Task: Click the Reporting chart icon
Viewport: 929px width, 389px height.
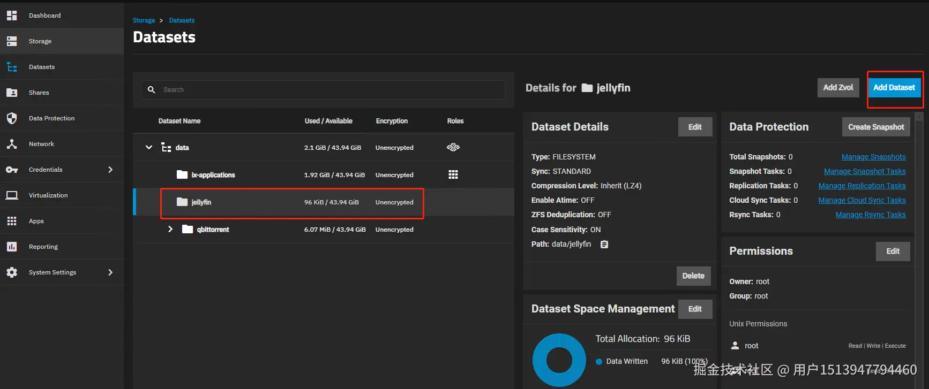Action: (x=12, y=247)
